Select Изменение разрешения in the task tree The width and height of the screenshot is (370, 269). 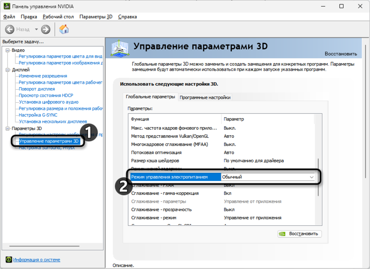(x=43, y=76)
